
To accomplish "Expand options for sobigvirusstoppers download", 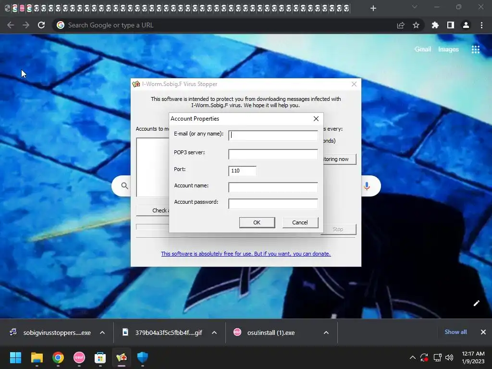I will click(102, 332).
